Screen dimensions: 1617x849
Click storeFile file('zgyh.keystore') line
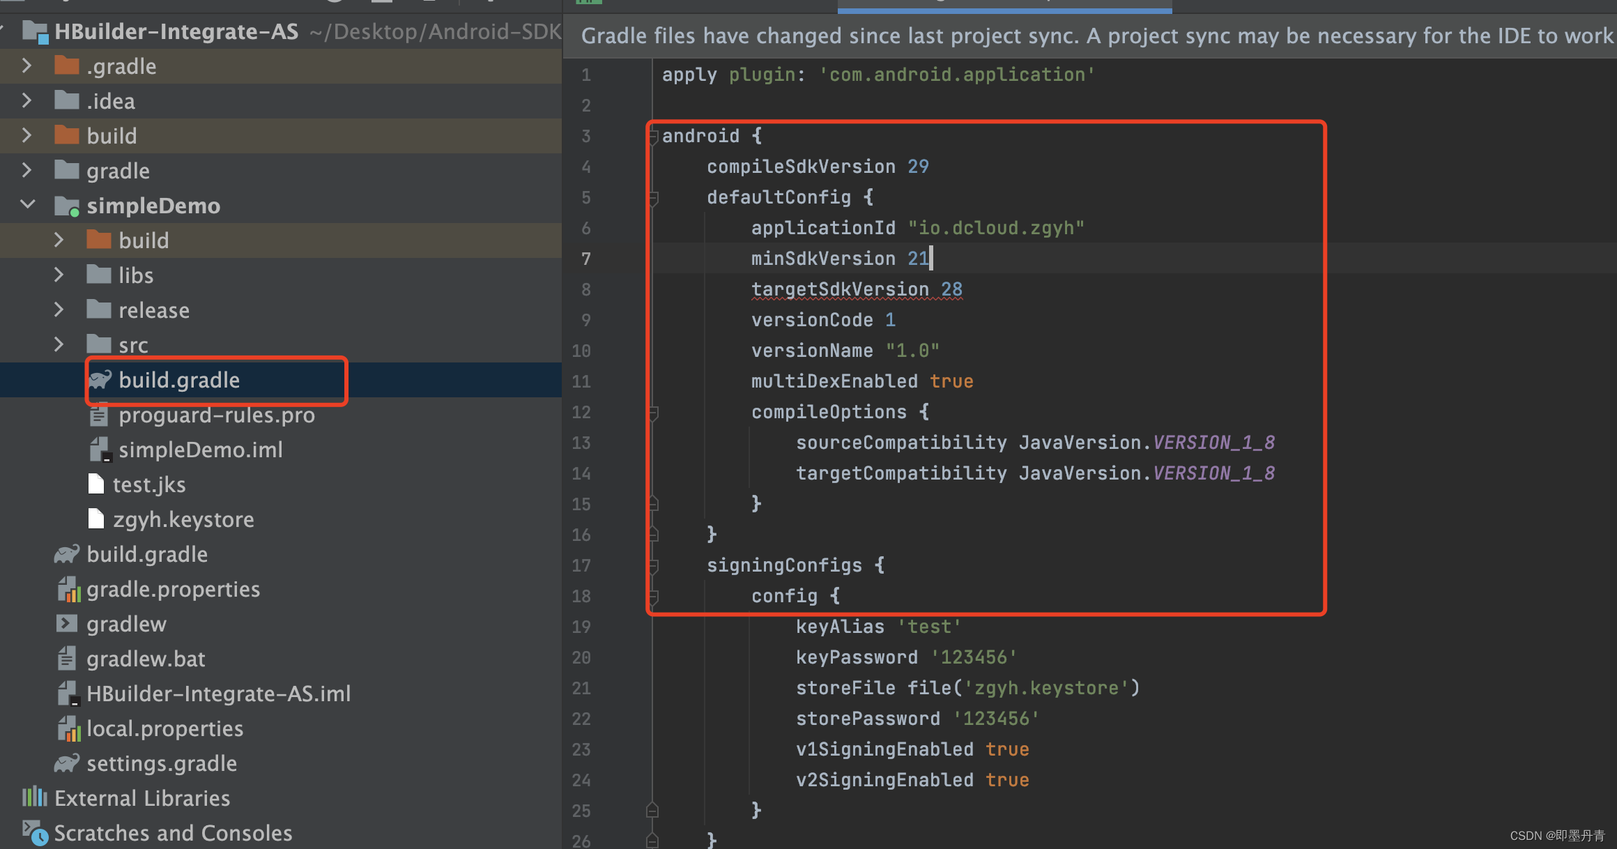point(968,688)
